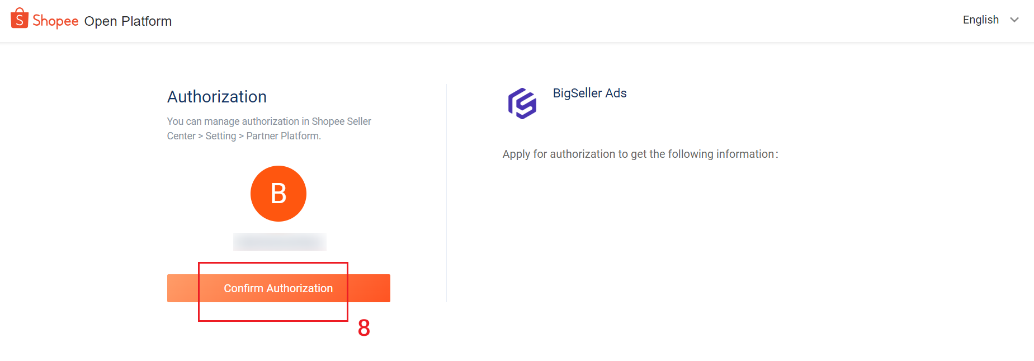Click 'Shopee Seller' in the description line
Viewport: 1034px width, 361px height.
341,121
